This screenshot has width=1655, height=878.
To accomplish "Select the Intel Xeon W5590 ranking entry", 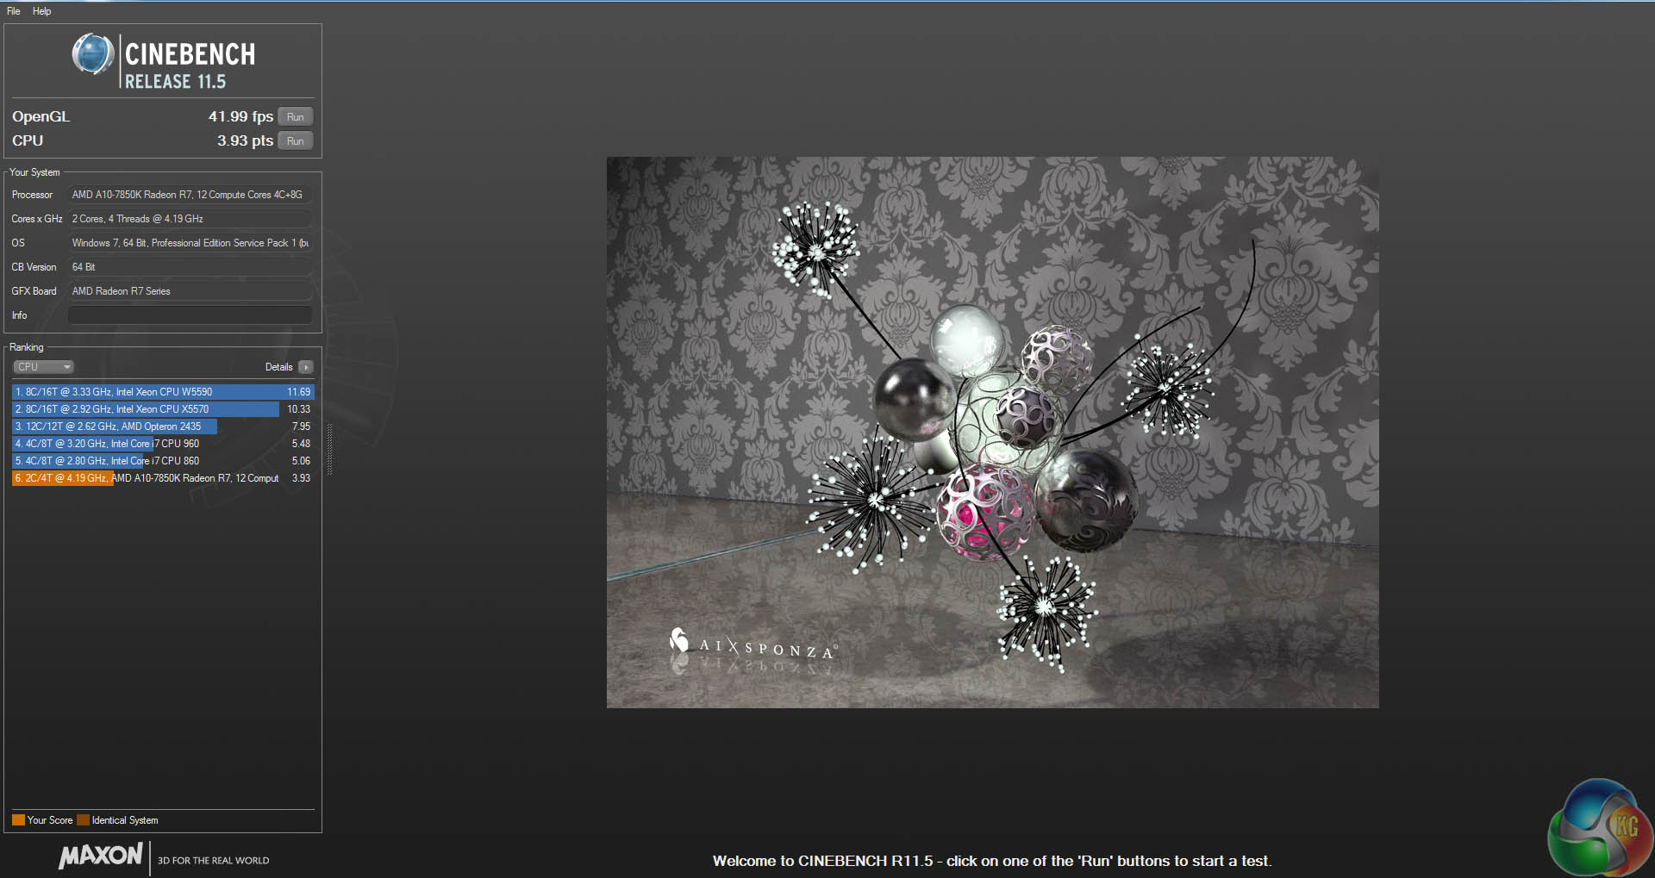I will click(x=162, y=392).
